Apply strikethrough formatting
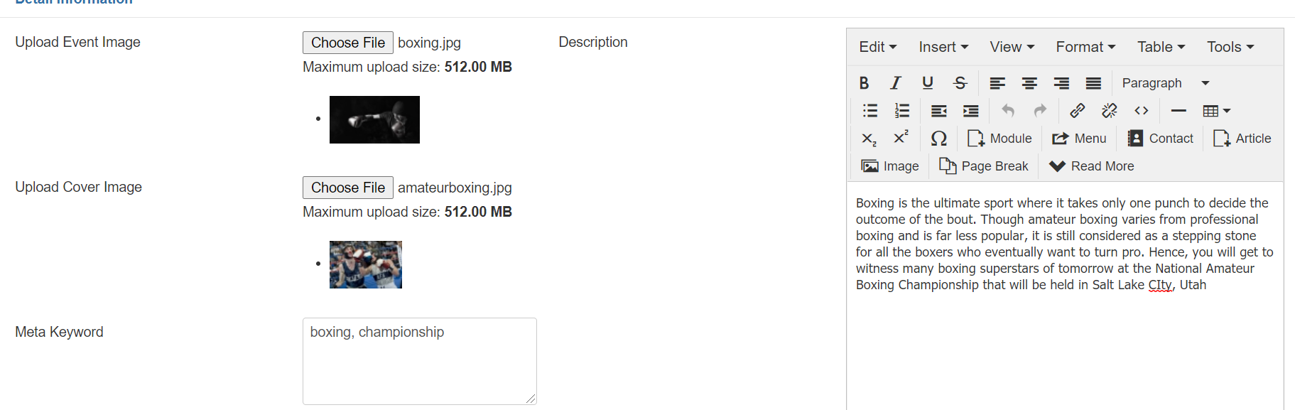 [960, 83]
